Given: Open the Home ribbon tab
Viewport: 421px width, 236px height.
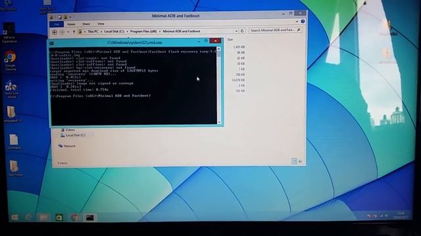Looking at the screenshot, I should click(71, 24).
